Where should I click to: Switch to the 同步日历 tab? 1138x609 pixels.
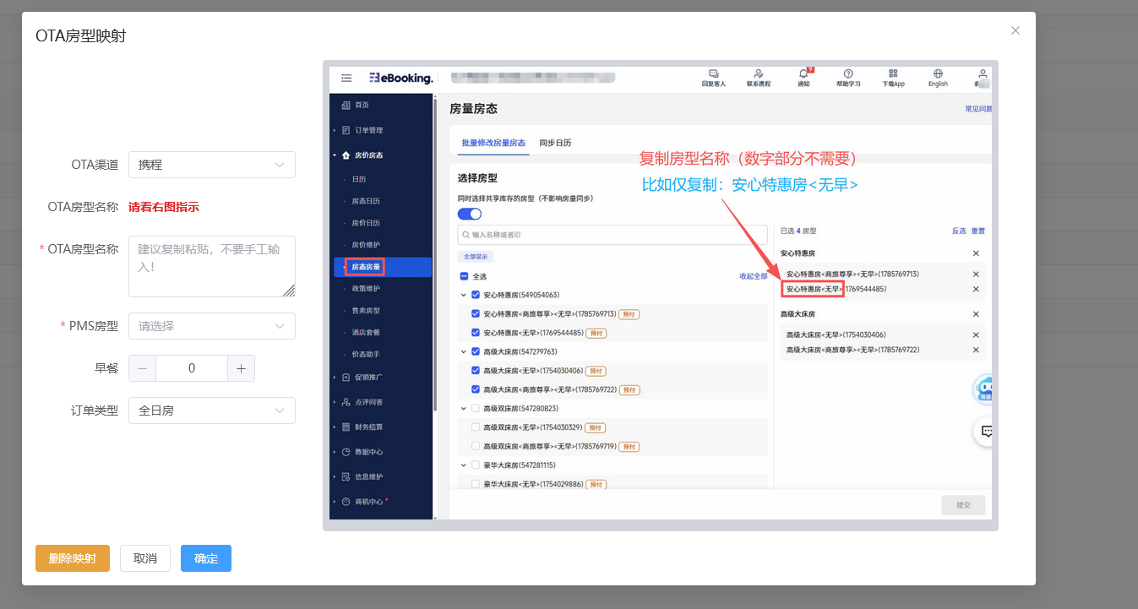click(x=555, y=143)
